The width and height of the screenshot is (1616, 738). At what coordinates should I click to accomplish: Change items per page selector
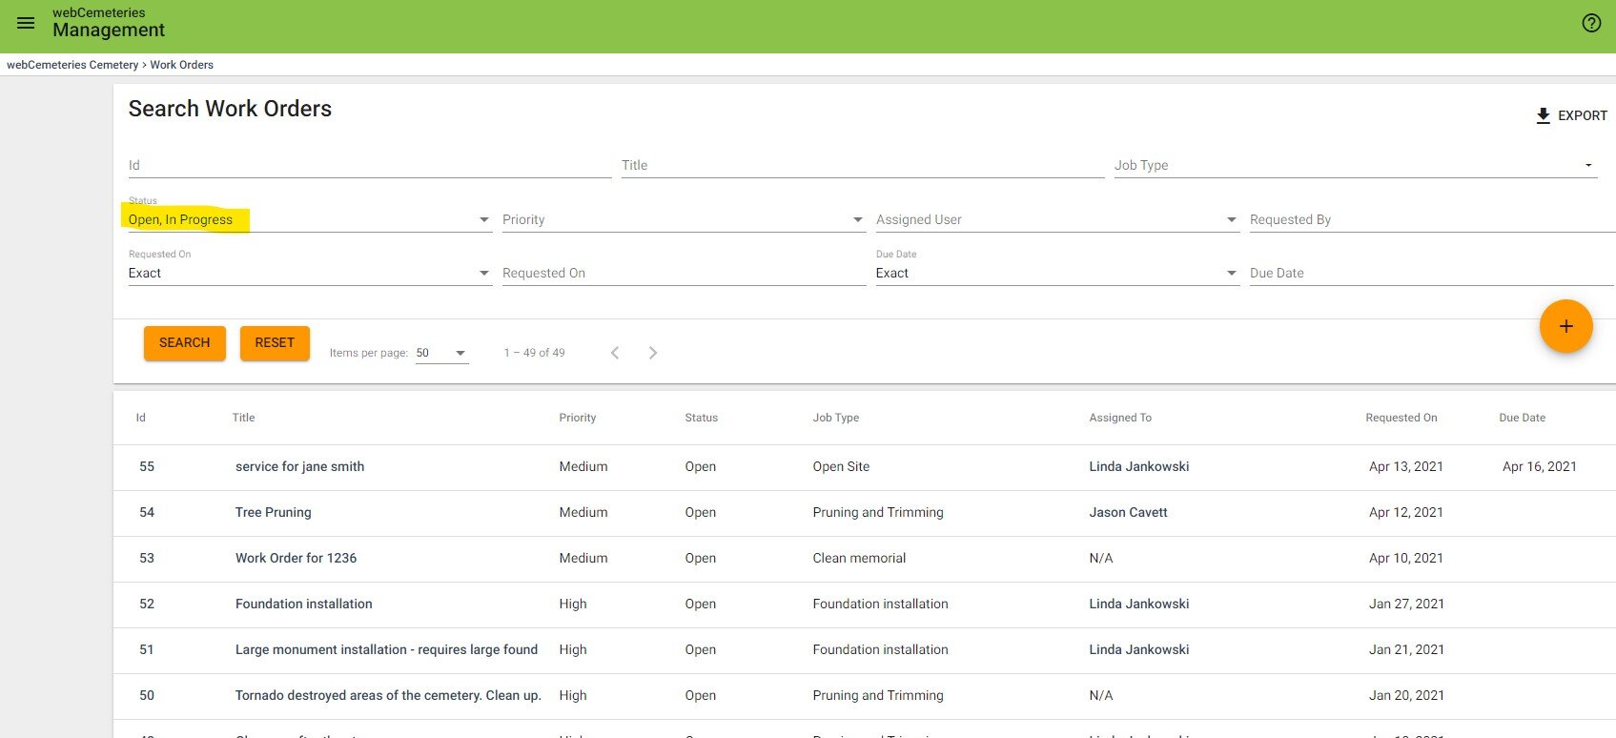click(x=441, y=353)
